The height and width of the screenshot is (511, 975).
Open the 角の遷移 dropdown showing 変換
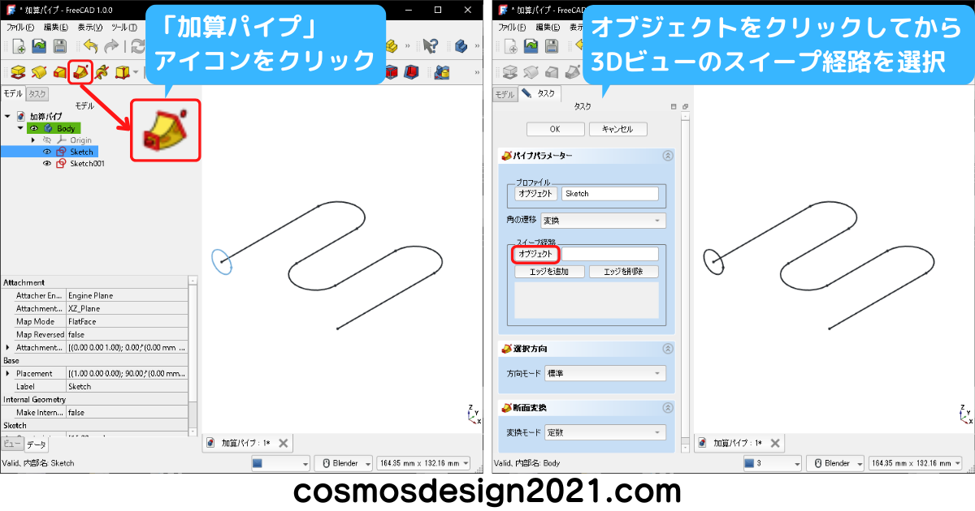(x=604, y=221)
